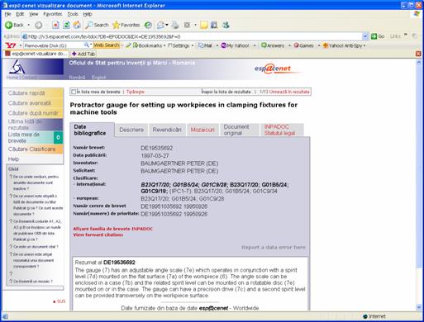Screen dimensions: 424x322
Task: Open Yahoo toolbar Settings
Action: click(179, 45)
